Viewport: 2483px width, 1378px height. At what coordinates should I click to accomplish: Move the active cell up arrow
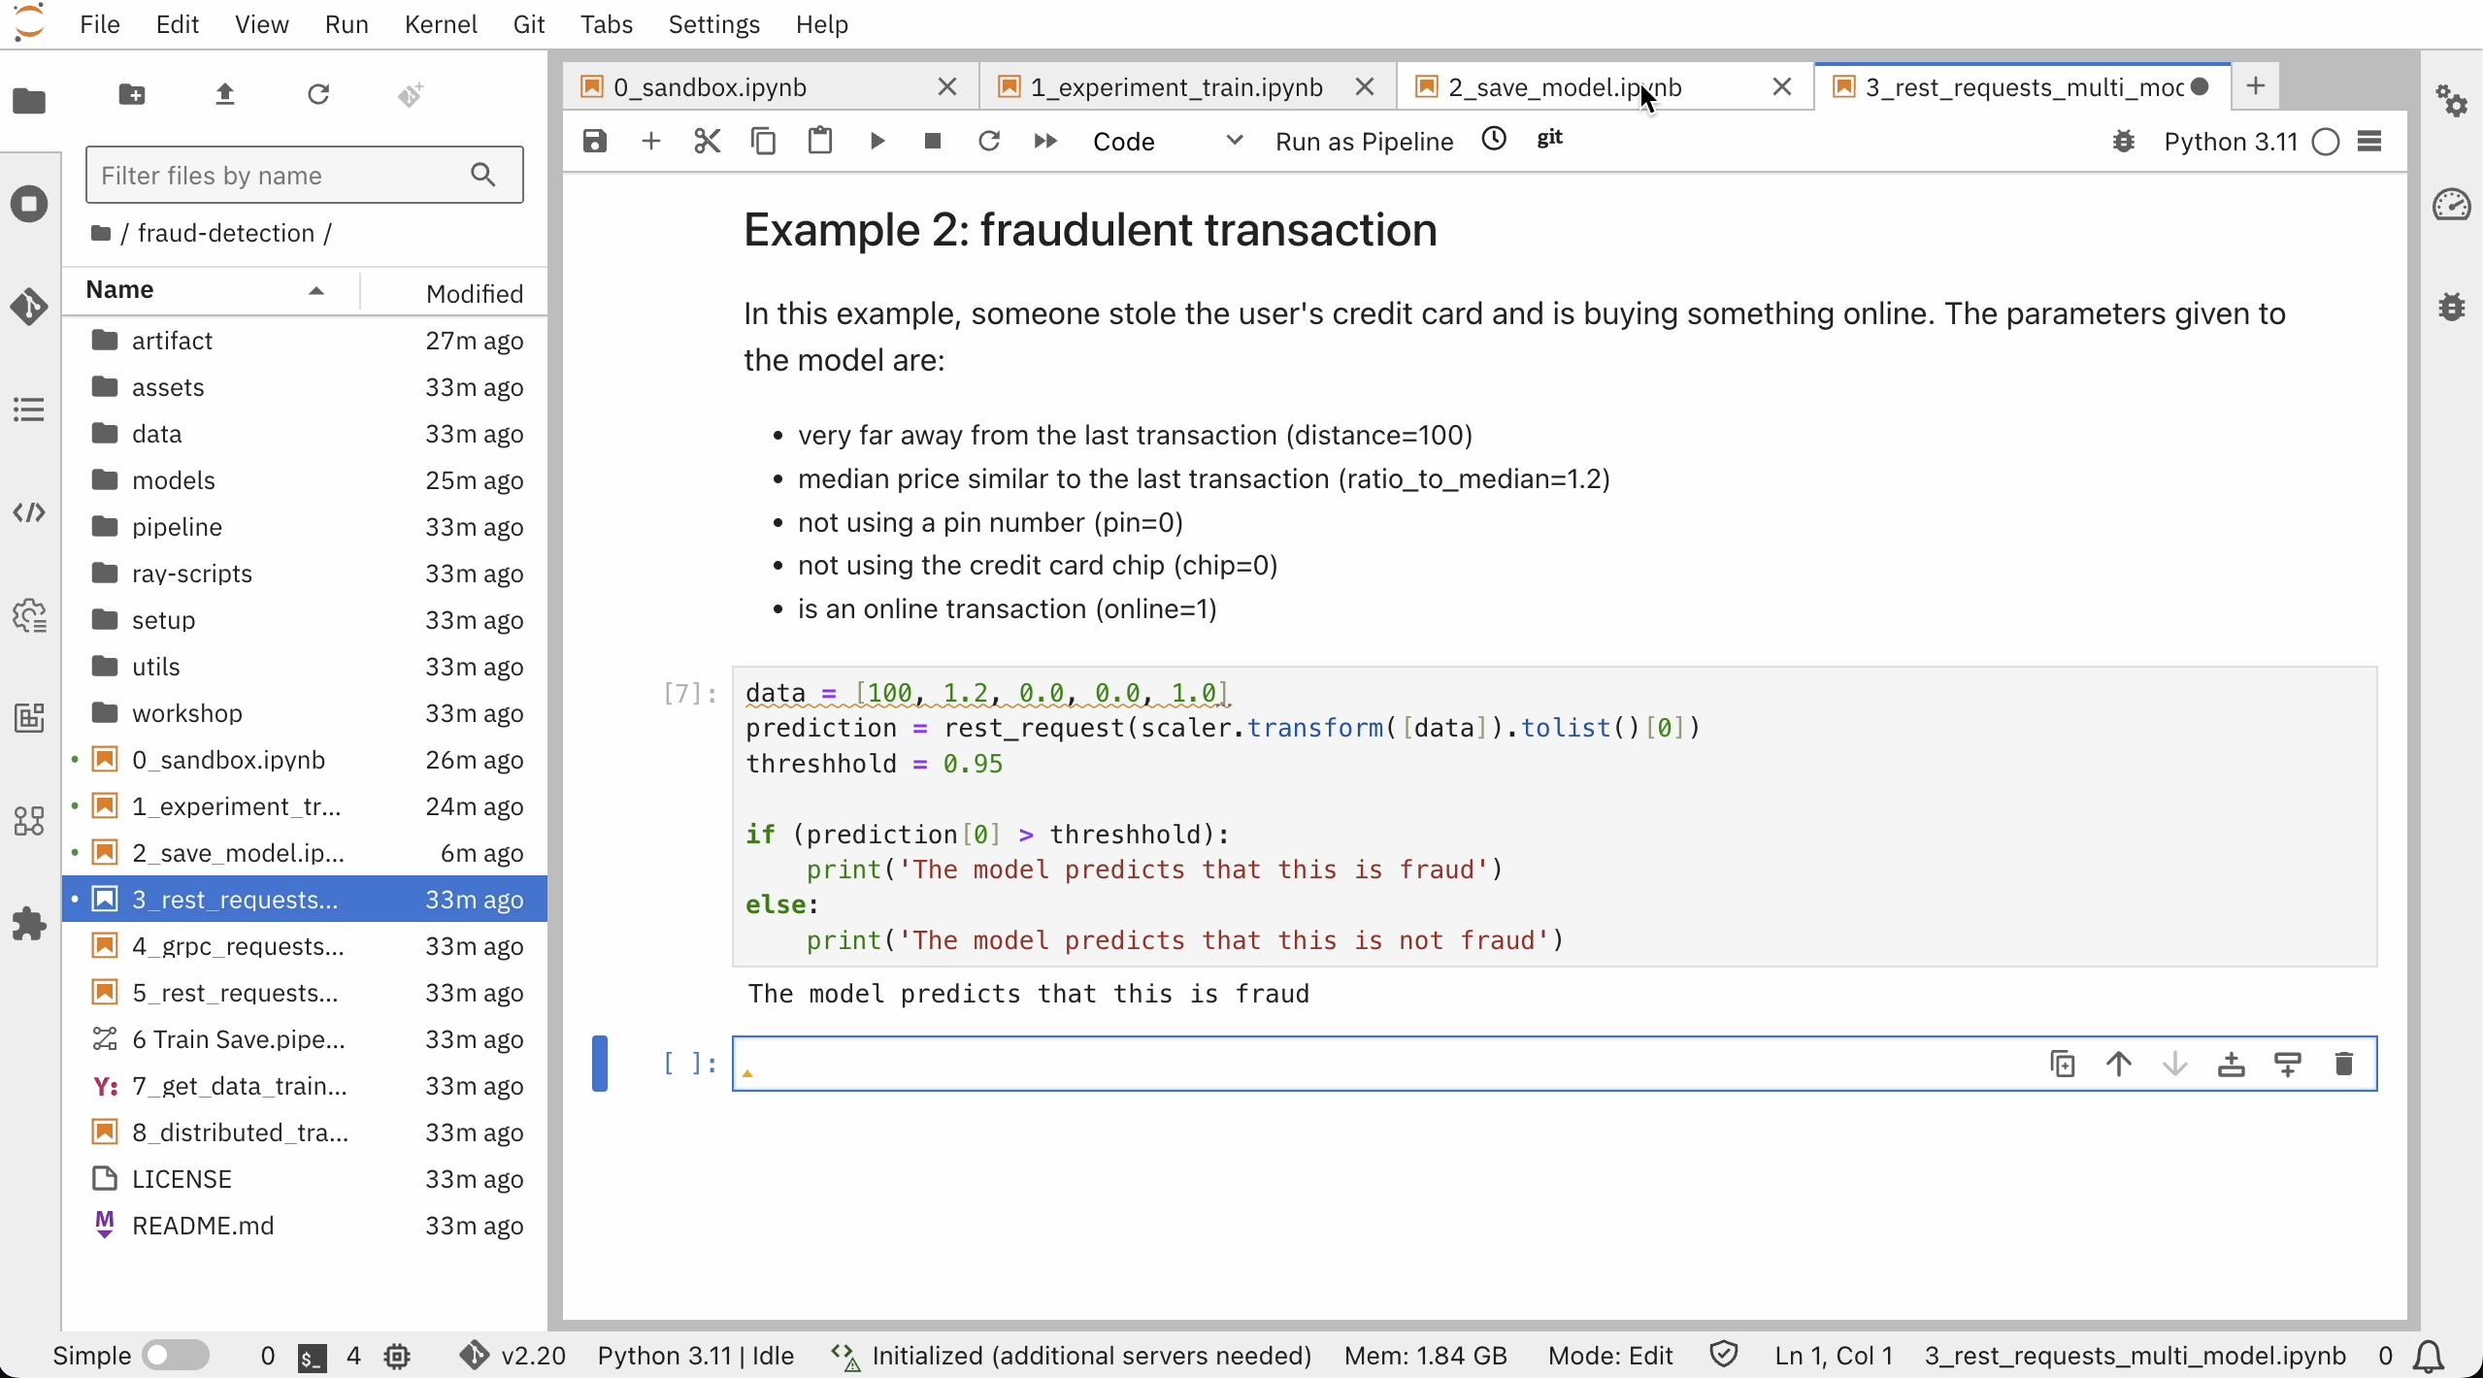click(x=2118, y=1065)
